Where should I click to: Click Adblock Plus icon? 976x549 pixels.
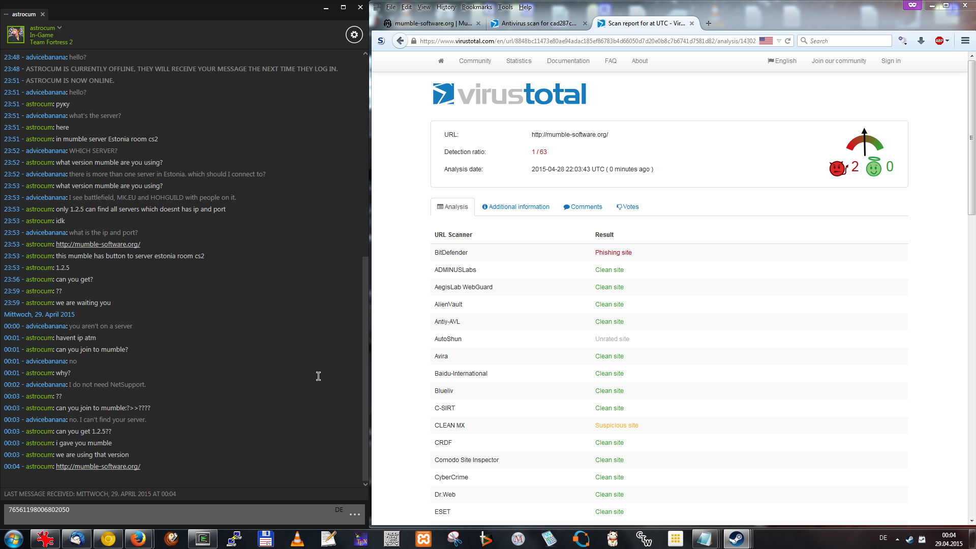click(x=939, y=41)
